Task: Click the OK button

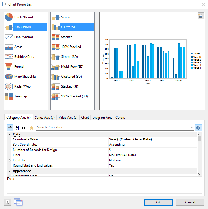Action: (x=158, y=202)
